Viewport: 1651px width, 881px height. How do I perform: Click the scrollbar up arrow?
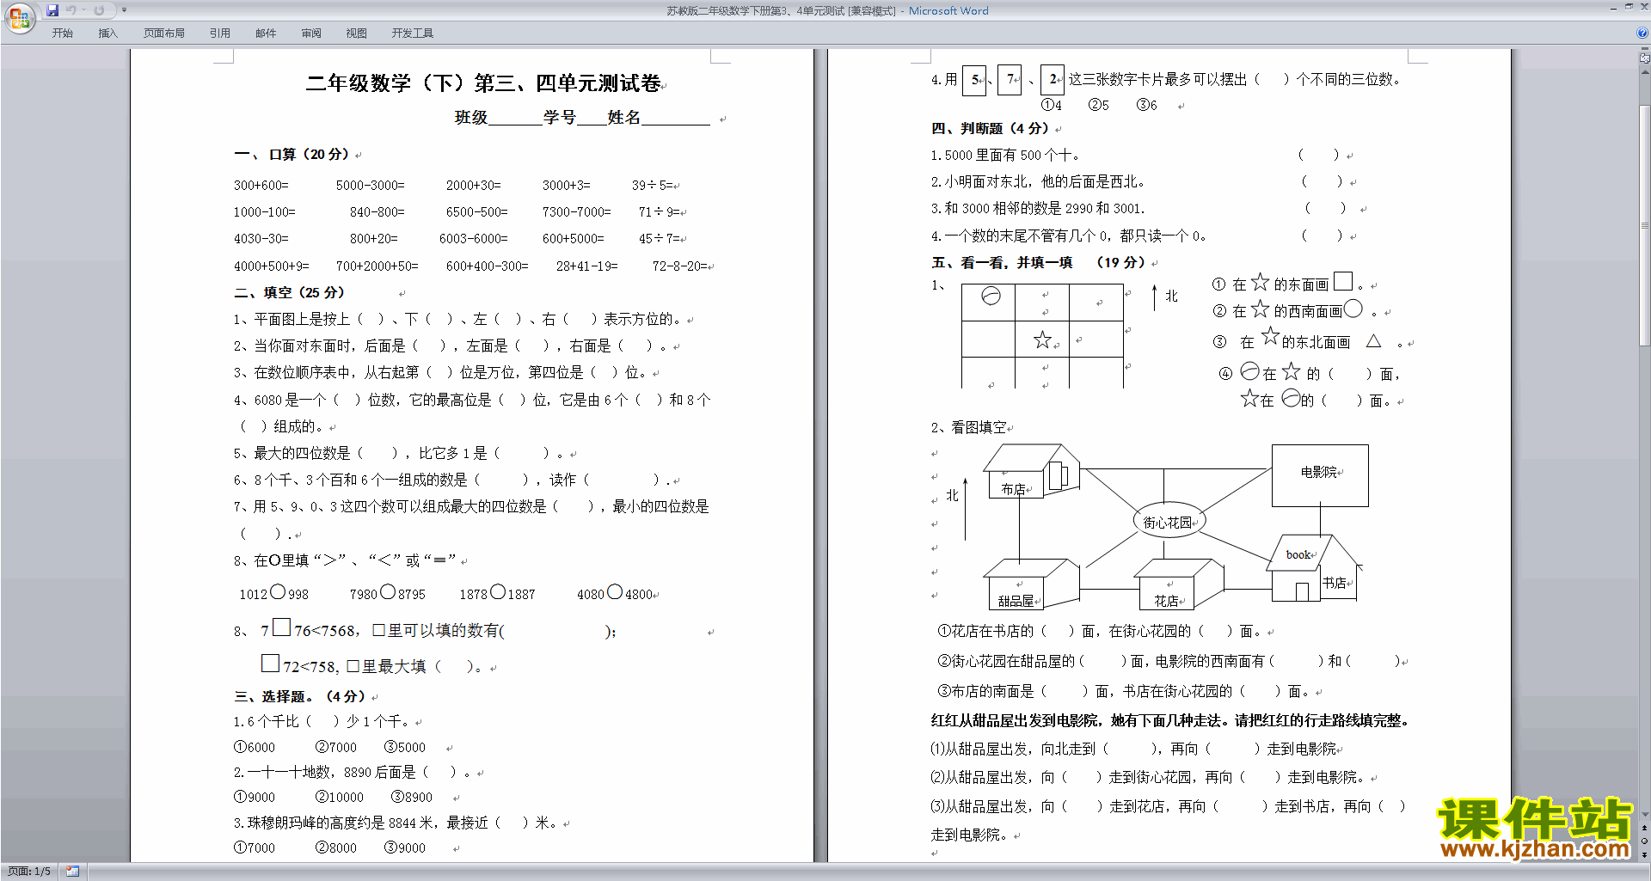(1644, 72)
